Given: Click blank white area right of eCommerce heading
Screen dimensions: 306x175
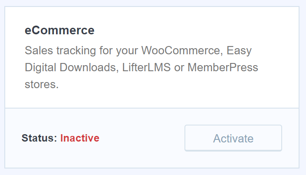Looking at the screenshot, I should coord(195,30).
